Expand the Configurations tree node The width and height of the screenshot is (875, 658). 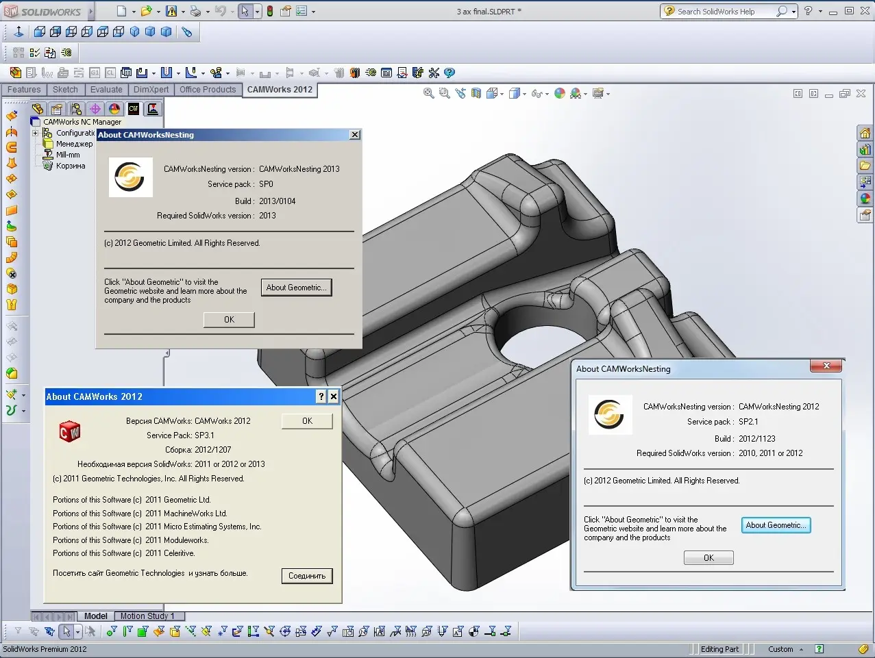click(35, 133)
